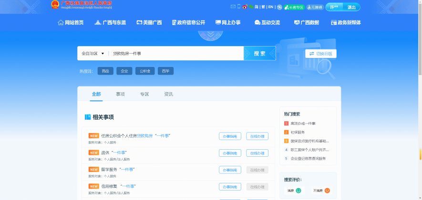
Task: Open 办事指南 for 退休一件事
Action: click(x=229, y=153)
